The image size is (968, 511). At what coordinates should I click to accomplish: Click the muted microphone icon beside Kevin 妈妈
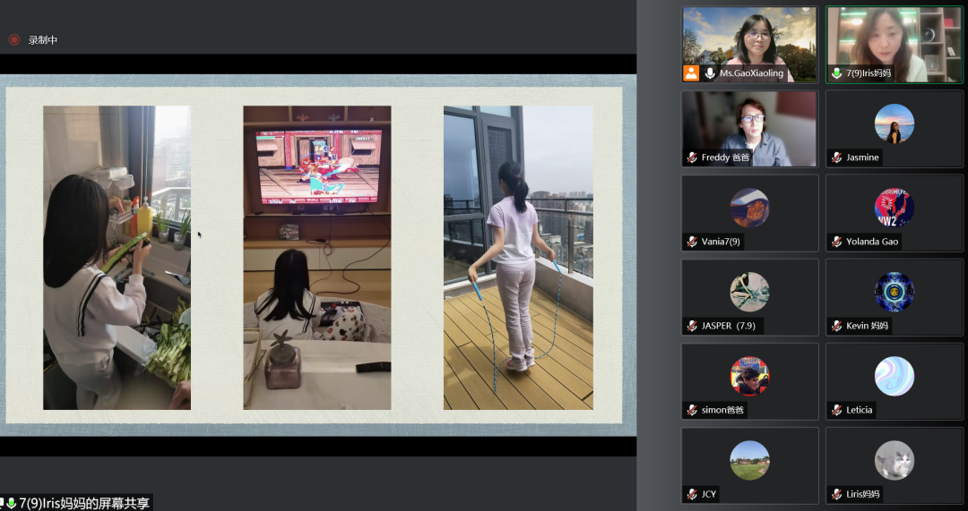(x=836, y=326)
